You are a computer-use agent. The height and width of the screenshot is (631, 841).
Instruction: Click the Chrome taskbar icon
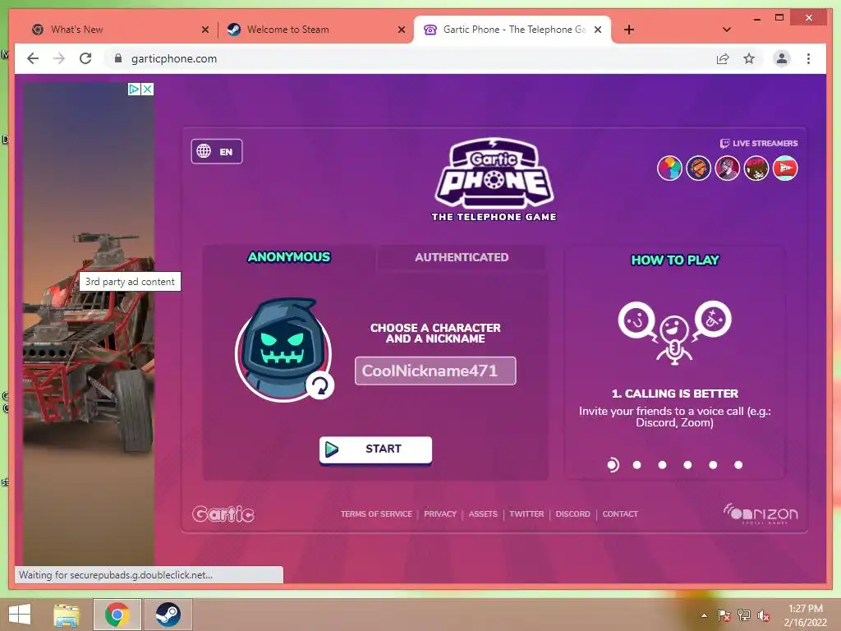117,615
